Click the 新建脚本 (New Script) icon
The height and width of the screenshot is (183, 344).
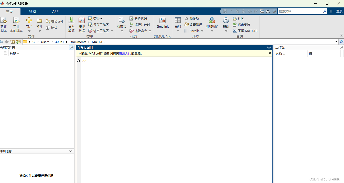(3, 20)
